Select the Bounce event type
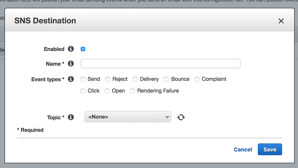 click(167, 79)
